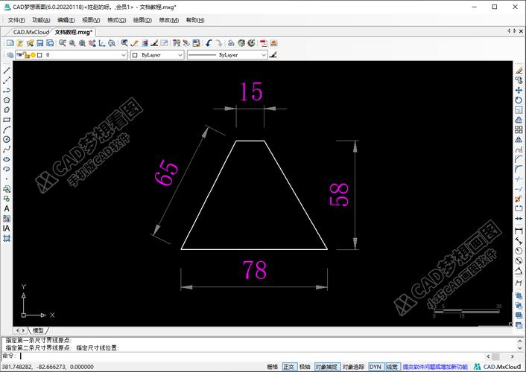Close the document tab with X
The width and height of the screenshot is (526, 372).
[521, 31]
